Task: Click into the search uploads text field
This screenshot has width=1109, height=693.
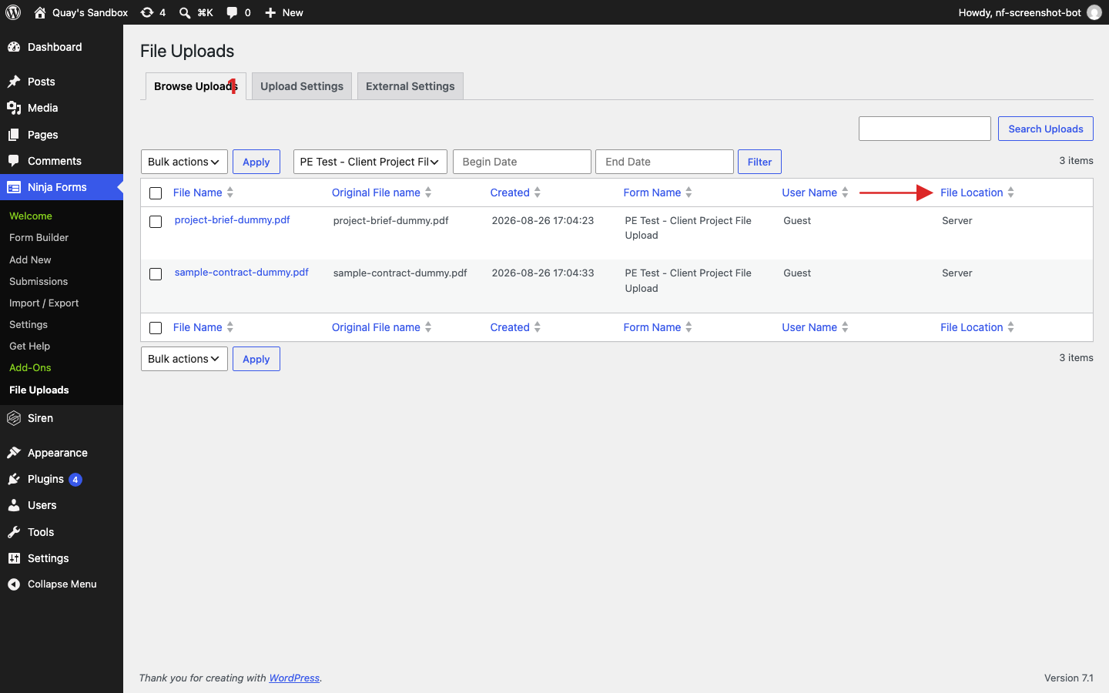Action: (x=925, y=129)
